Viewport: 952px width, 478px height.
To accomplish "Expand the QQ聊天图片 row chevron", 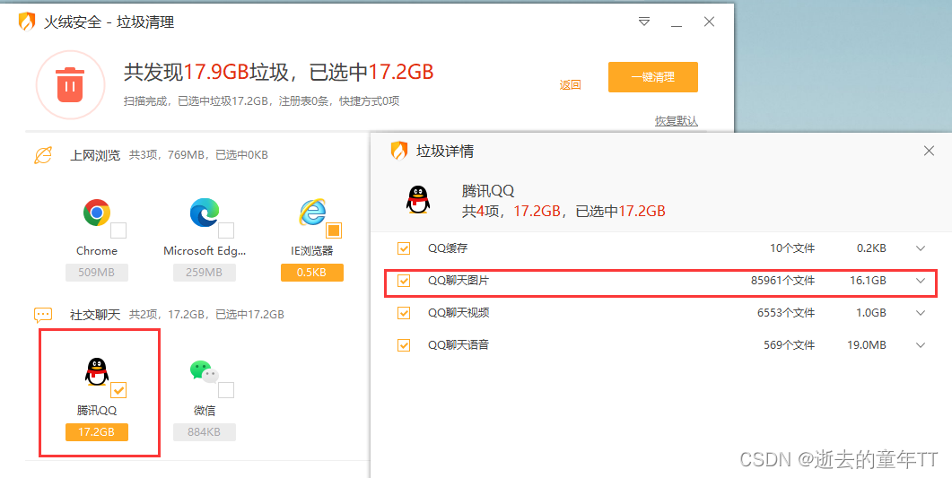I will click(921, 281).
